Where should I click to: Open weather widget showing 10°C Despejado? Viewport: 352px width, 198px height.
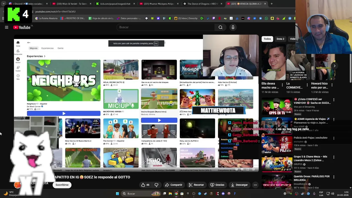[x=11, y=194]
